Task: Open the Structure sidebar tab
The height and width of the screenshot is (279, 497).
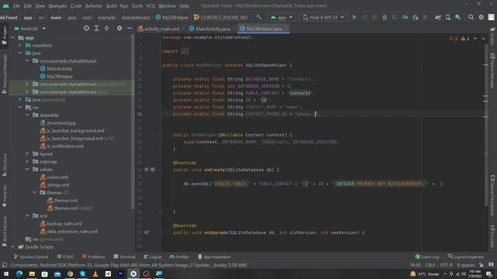Action: click(5, 165)
